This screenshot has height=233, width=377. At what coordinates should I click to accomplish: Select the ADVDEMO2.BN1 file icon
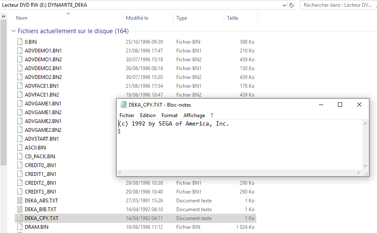point(20,68)
